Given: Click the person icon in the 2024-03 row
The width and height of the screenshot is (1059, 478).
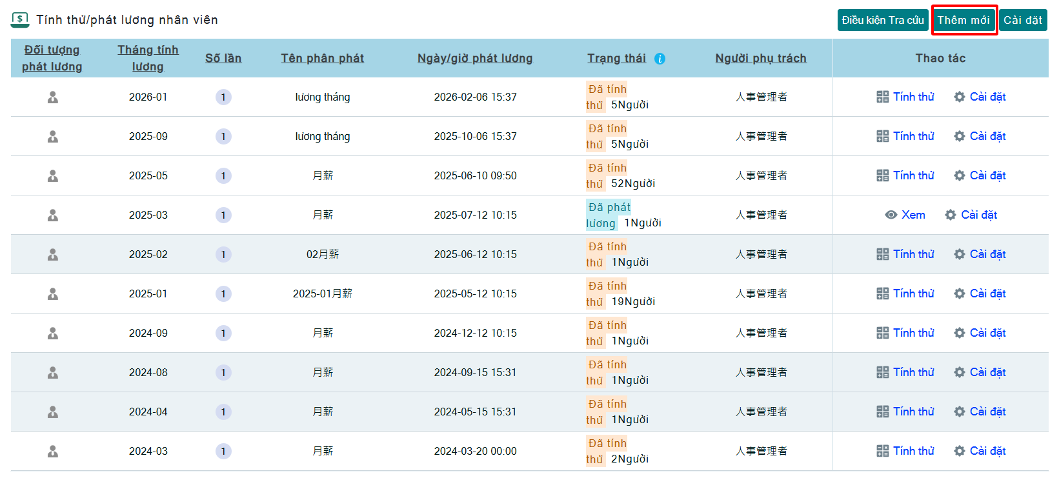Looking at the screenshot, I should (53, 452).
